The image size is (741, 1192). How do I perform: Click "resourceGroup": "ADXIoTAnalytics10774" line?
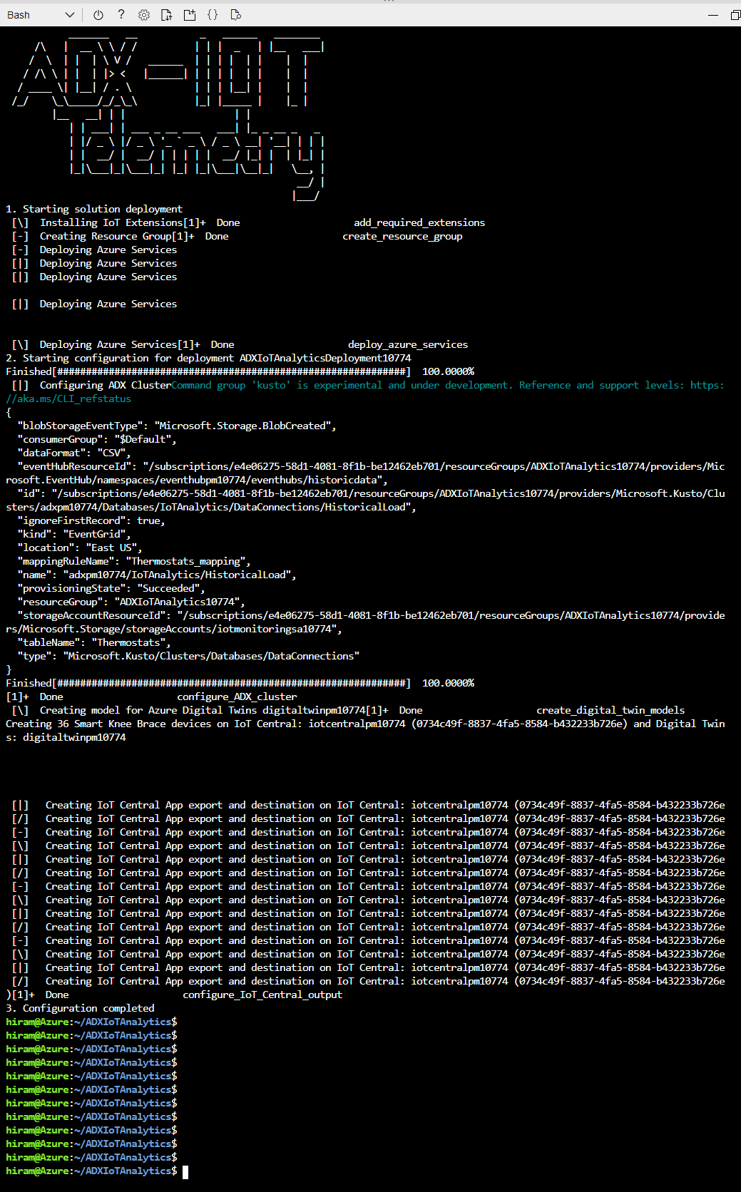(131, 602)
